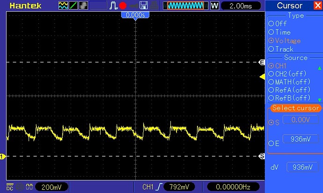Click the 2.00ms timebase readout
Screen dimensions: 323x193
241,6
